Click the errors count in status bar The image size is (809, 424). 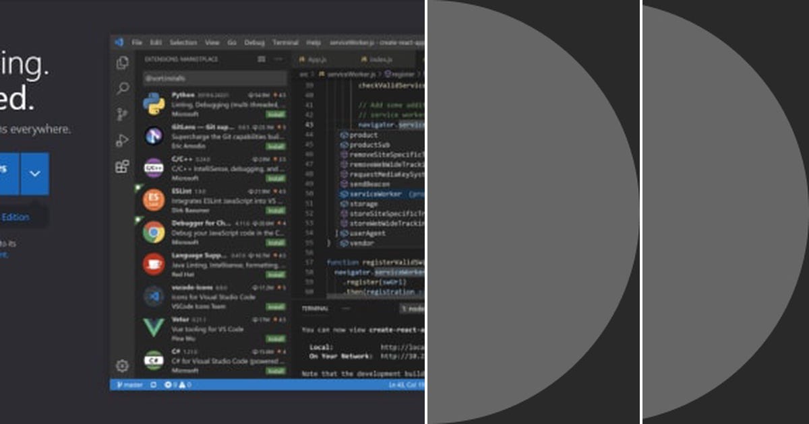pos(171,384)
